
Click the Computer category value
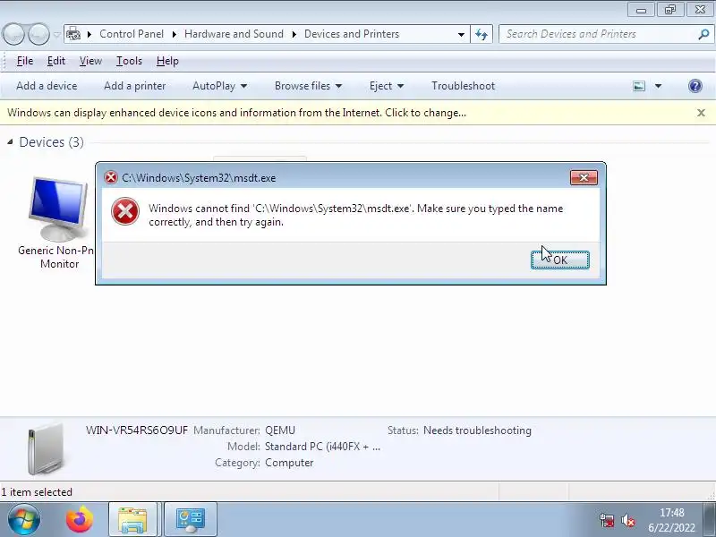click(289, 463)
